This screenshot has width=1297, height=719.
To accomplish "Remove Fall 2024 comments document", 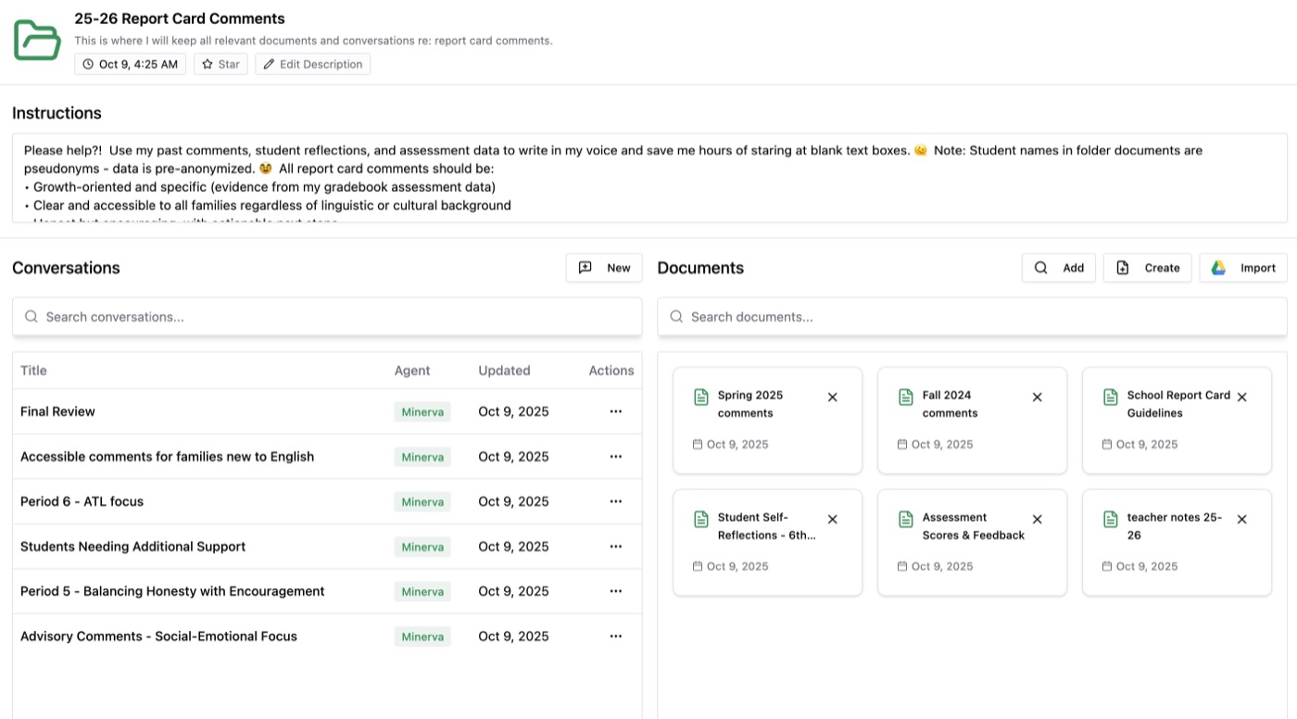I will 1037,397.
